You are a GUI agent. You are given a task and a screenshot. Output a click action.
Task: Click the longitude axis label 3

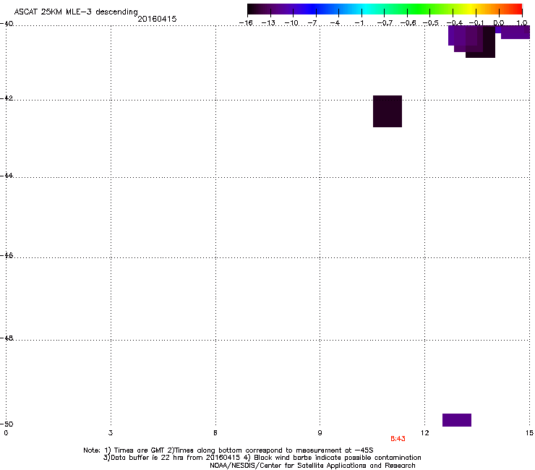tap(111, 433)
